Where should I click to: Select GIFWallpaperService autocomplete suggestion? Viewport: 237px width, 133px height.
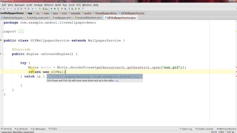(95, 76)
